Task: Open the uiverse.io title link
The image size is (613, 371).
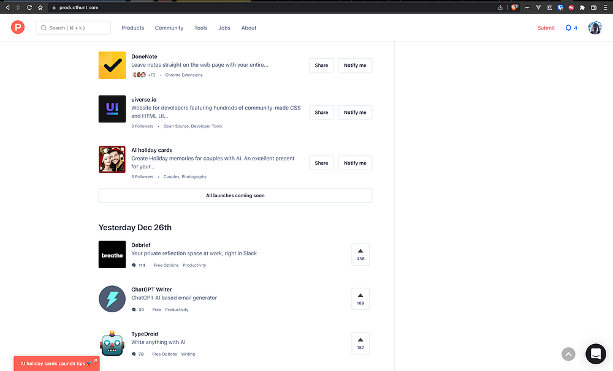Action: point(144,100)
